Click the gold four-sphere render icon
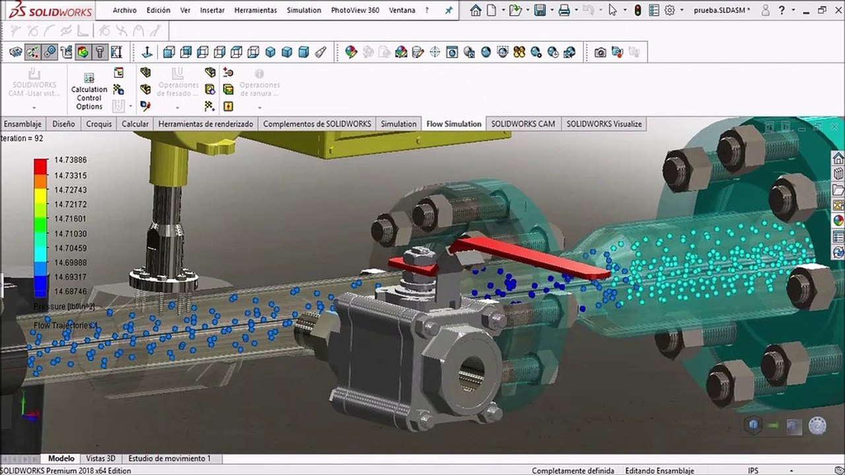The width and height of the screenshot is (845, 475). pos(520,52)
